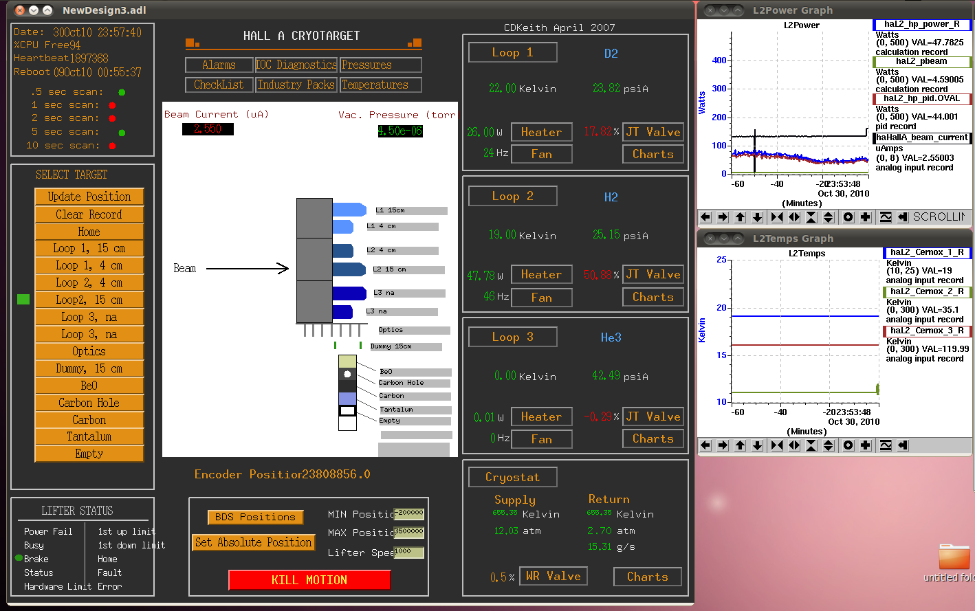The width and height of the screenshot is (975, 611).
Task: Compress the vertical axis in L2Temps Graph
Action: 811,445
